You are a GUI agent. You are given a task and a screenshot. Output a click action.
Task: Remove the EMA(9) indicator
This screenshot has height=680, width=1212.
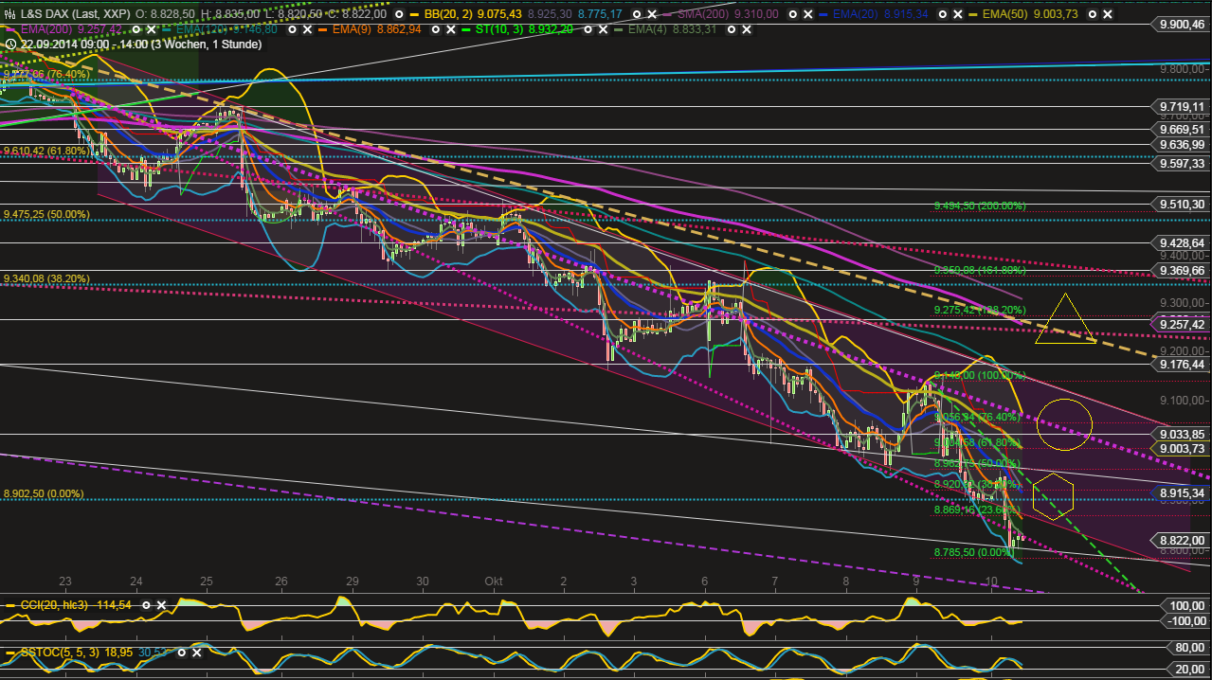pos(450,29)
